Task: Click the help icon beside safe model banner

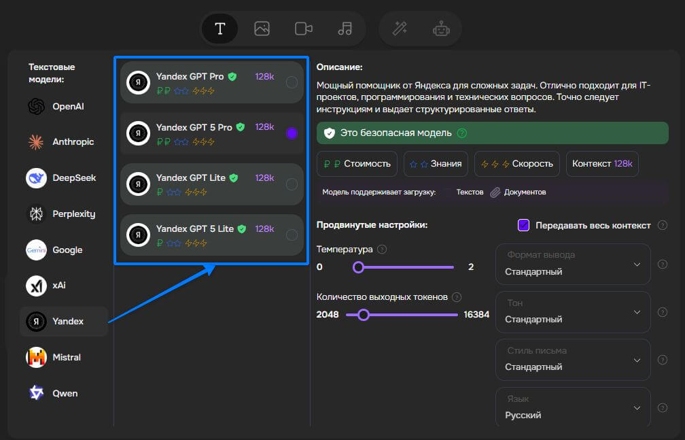Action: 462,133
